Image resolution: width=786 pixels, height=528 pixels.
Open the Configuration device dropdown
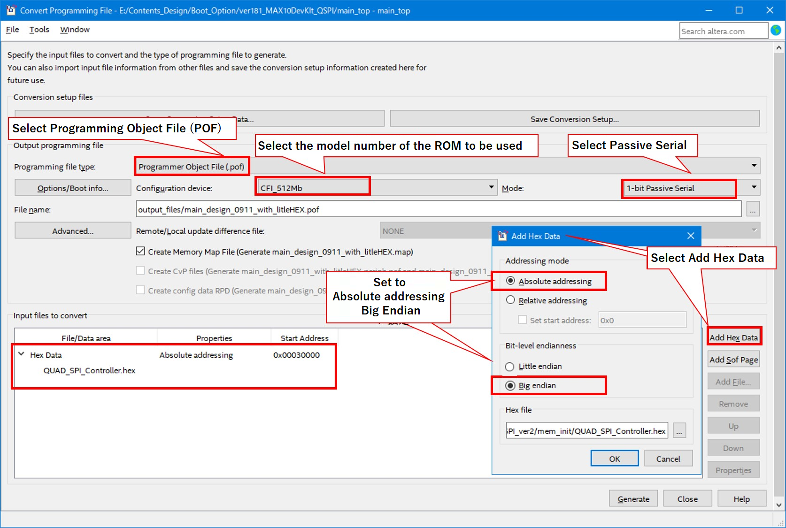491,187
